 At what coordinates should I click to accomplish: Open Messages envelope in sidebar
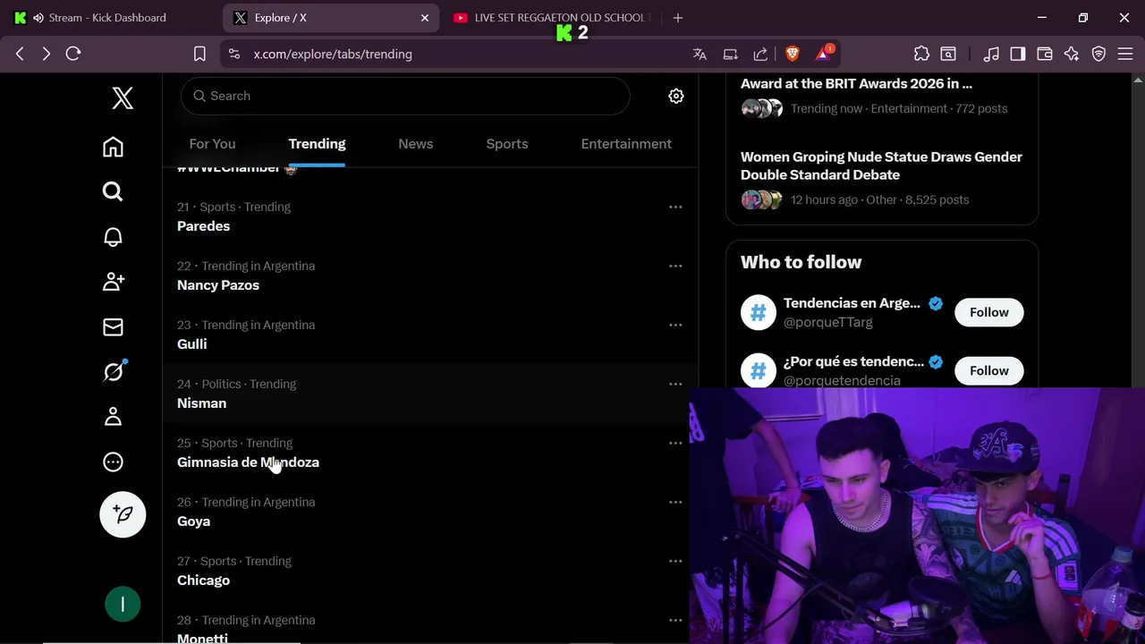coord(113,327)
